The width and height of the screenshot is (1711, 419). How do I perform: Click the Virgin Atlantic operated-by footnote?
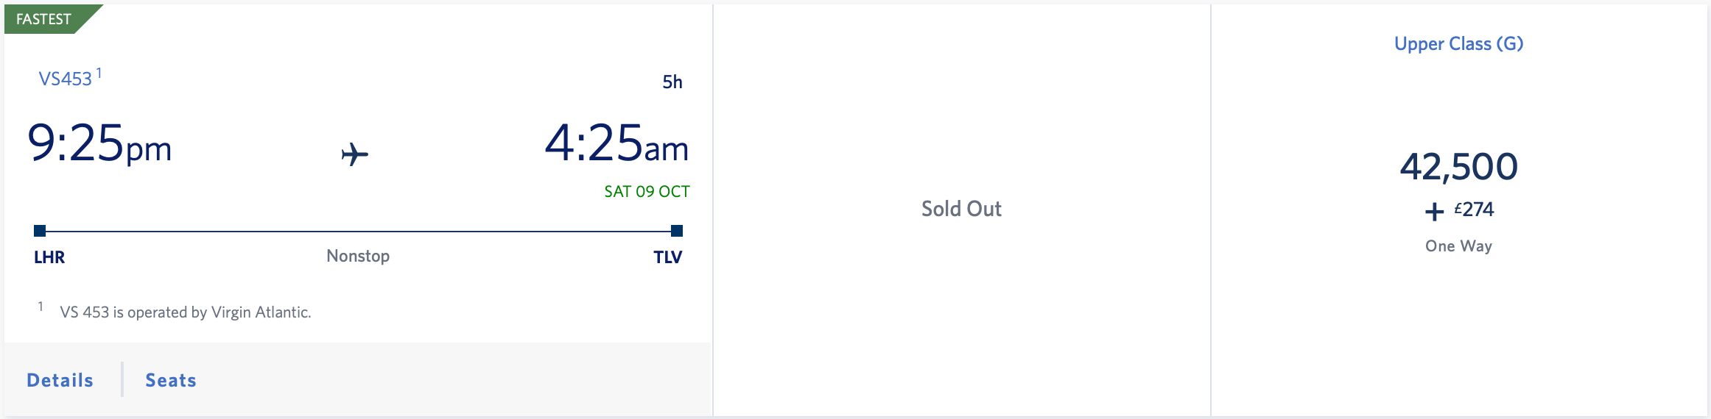186,312
